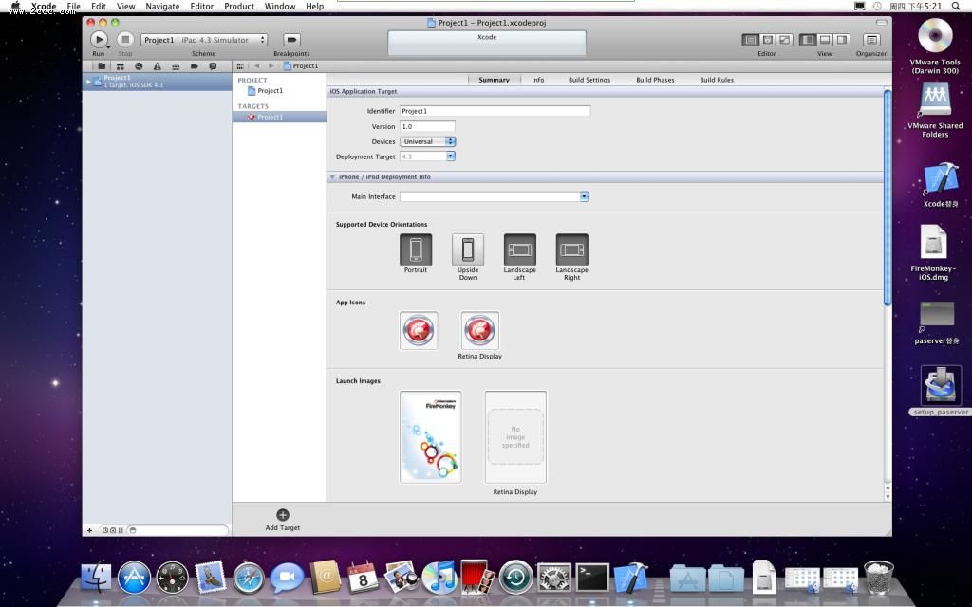The height and width of the screenshot is (607, 972).
Task: Open the Product menu
Action: (x=239, y=7)
